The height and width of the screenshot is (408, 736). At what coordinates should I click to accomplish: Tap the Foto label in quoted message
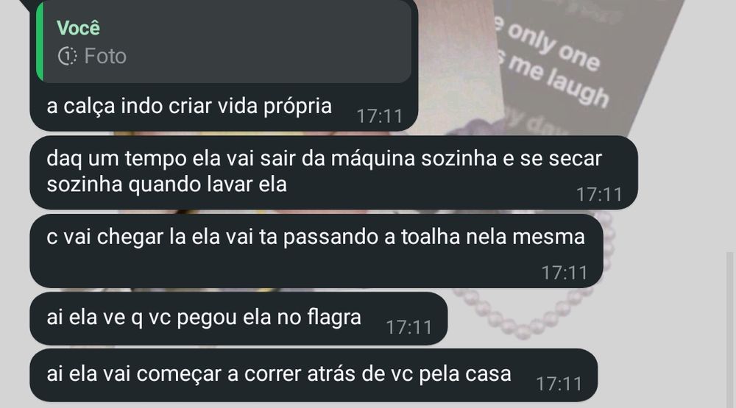click(x=105, y=57)
